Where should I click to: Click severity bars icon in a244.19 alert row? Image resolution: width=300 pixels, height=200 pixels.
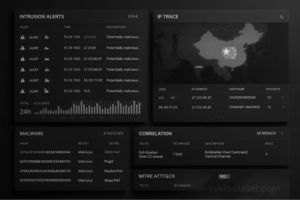tap(46, 37)
